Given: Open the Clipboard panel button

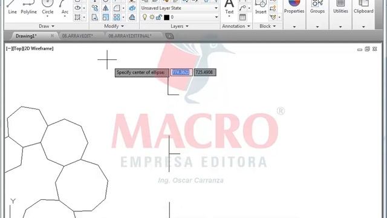Looking at the screenshot, I should pos(363,7).
